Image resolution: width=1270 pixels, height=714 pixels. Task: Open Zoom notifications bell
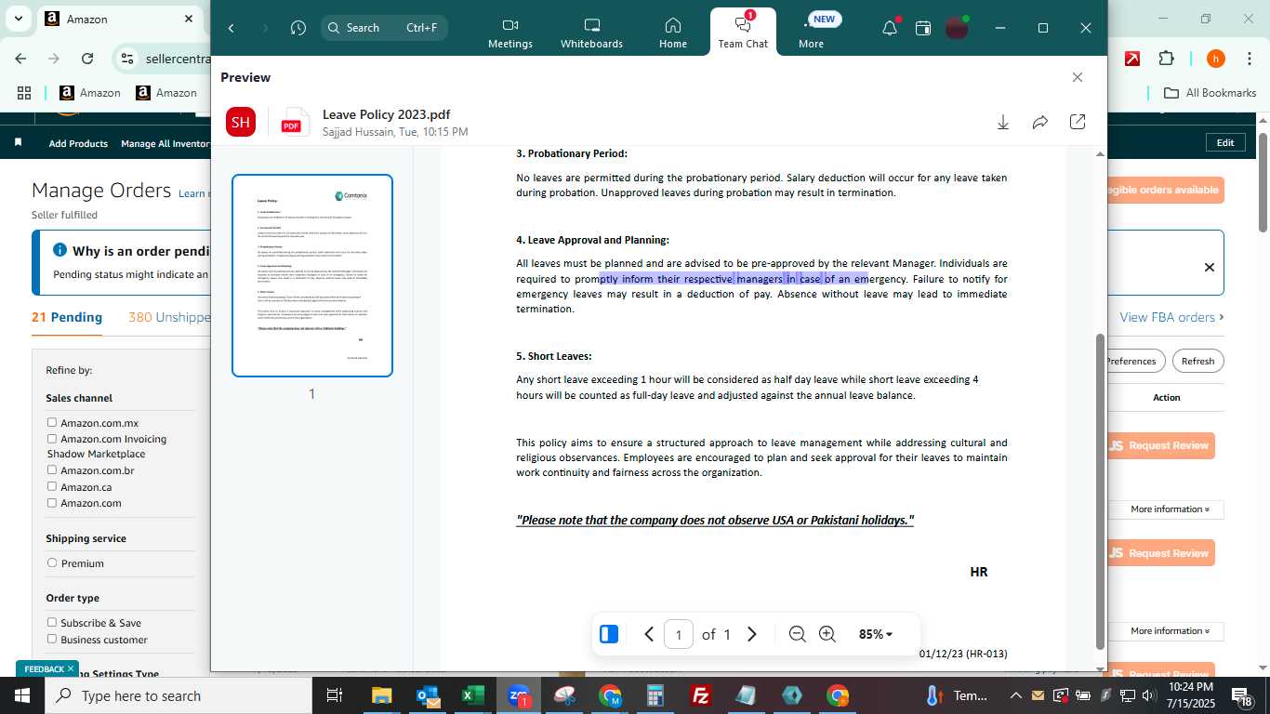point(890,28)
